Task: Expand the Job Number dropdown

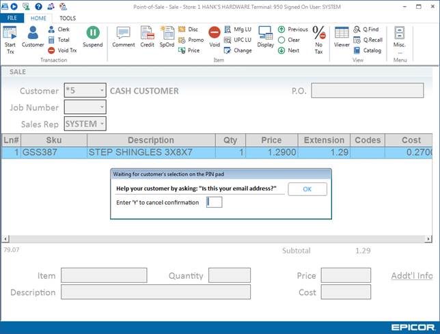Action: (101, 107)
